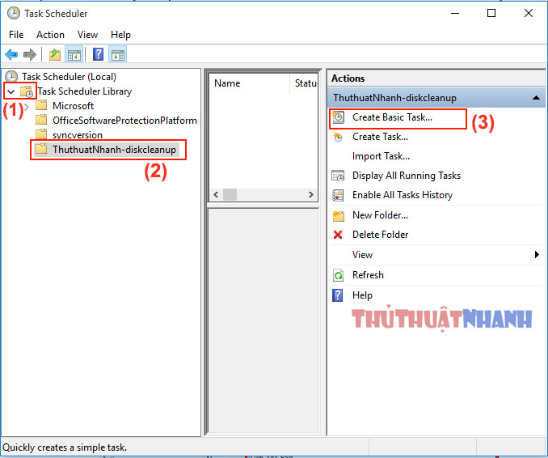
Task: Collapse the Task Scheduler Library tree node
Action: (11, 92)
